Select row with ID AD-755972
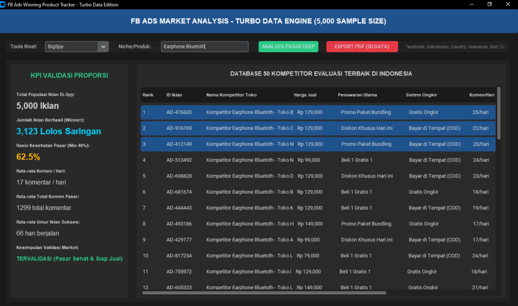Image resolution: width=518 pixels, height=306 pixels. pos(318,272)
